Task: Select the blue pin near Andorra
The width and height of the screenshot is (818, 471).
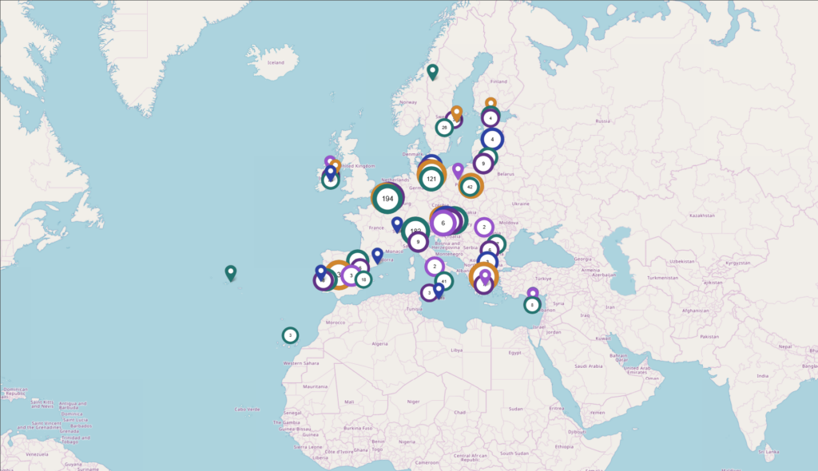Action: [x=377, y=255]
